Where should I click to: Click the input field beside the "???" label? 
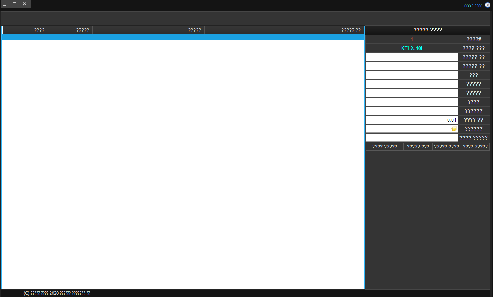[412, 75]
